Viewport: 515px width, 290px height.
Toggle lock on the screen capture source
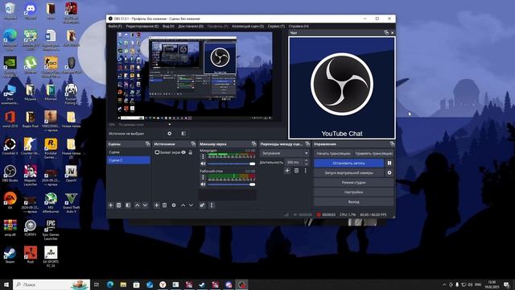point(191,152)
